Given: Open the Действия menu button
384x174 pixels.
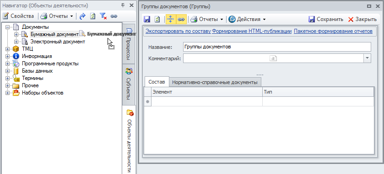Looking at the screenshot, I should 244,19.
